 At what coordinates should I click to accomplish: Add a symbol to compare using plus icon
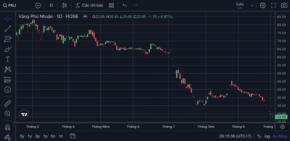point(38,6)
